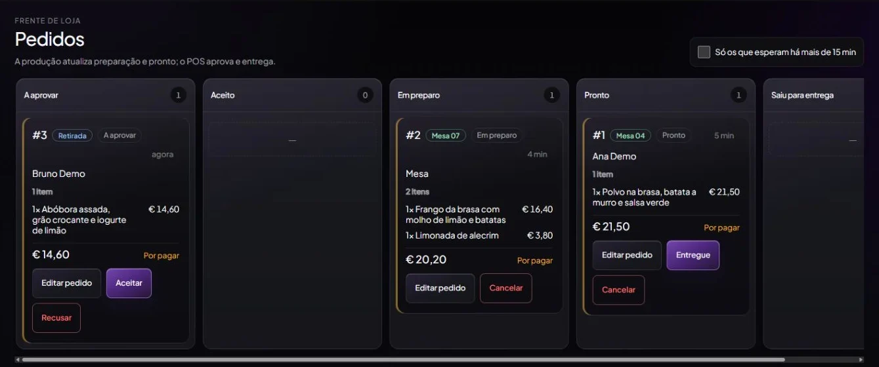Click Cancelar on order #1
The image size is (879, 367).
coord(618,290)
